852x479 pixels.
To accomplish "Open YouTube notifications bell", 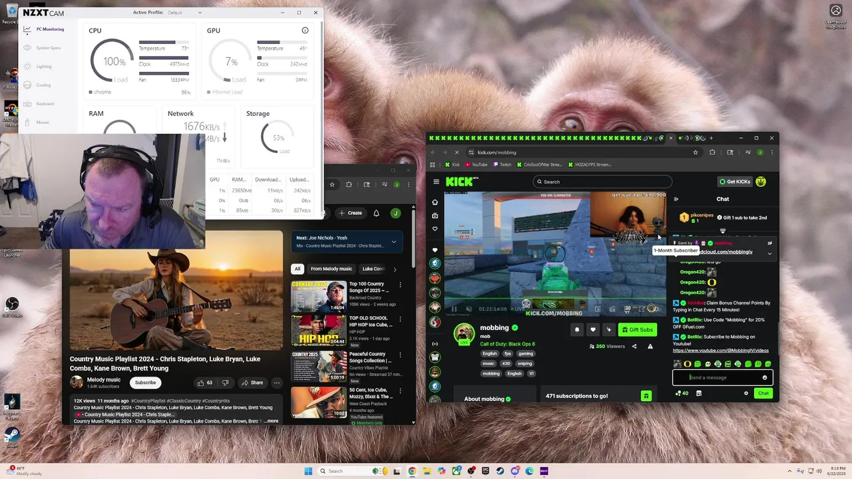I will (376, 213).
